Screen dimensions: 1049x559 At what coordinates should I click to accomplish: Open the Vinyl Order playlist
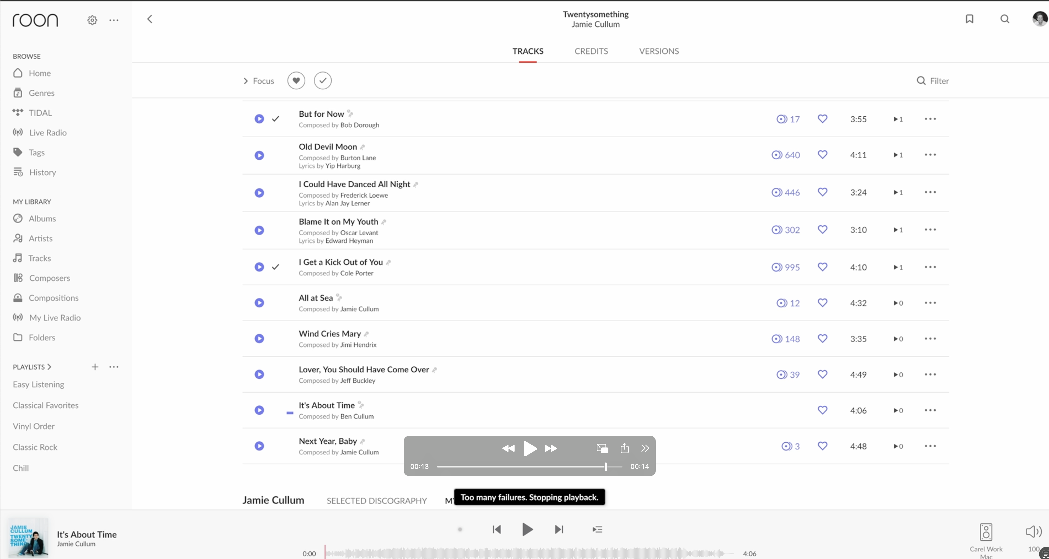pyautogui.click(x=33, y=426)
